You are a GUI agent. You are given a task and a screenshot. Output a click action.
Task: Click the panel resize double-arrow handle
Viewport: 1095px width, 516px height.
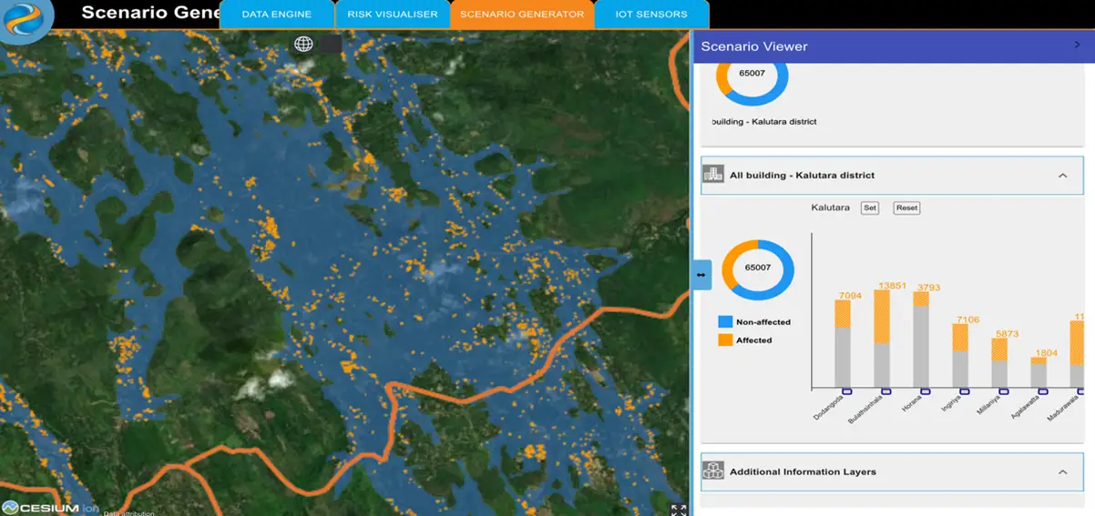click(701, 274)
